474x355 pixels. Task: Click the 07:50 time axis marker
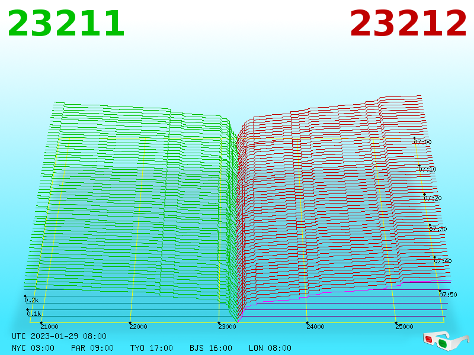click(448, 294)
